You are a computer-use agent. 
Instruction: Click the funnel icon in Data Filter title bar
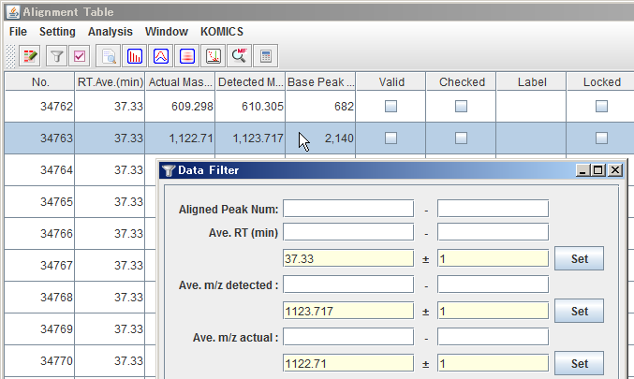(168, 170)
